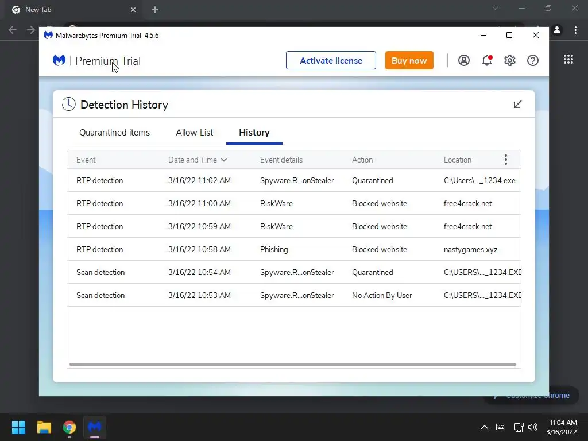
Task: Show hidden system tray icons
Action: [485, 427]
